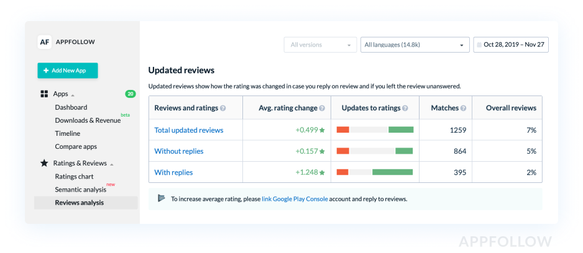The height and width of the screenshot is (253, 583).
Task: Select Ratings chart in sidebar
Action: pyautogui.click(x=74, y=177)
